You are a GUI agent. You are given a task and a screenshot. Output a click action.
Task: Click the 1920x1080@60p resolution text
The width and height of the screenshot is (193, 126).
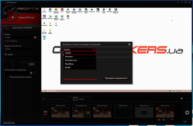pyautogui.click(x=11, y=41)
